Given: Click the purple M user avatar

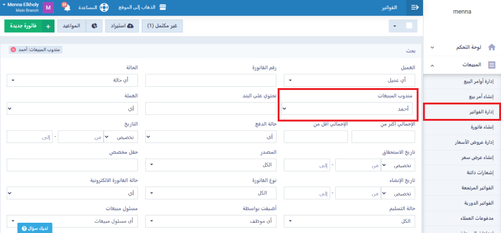Looking at the screenshot, I should [x=48, y=7].
